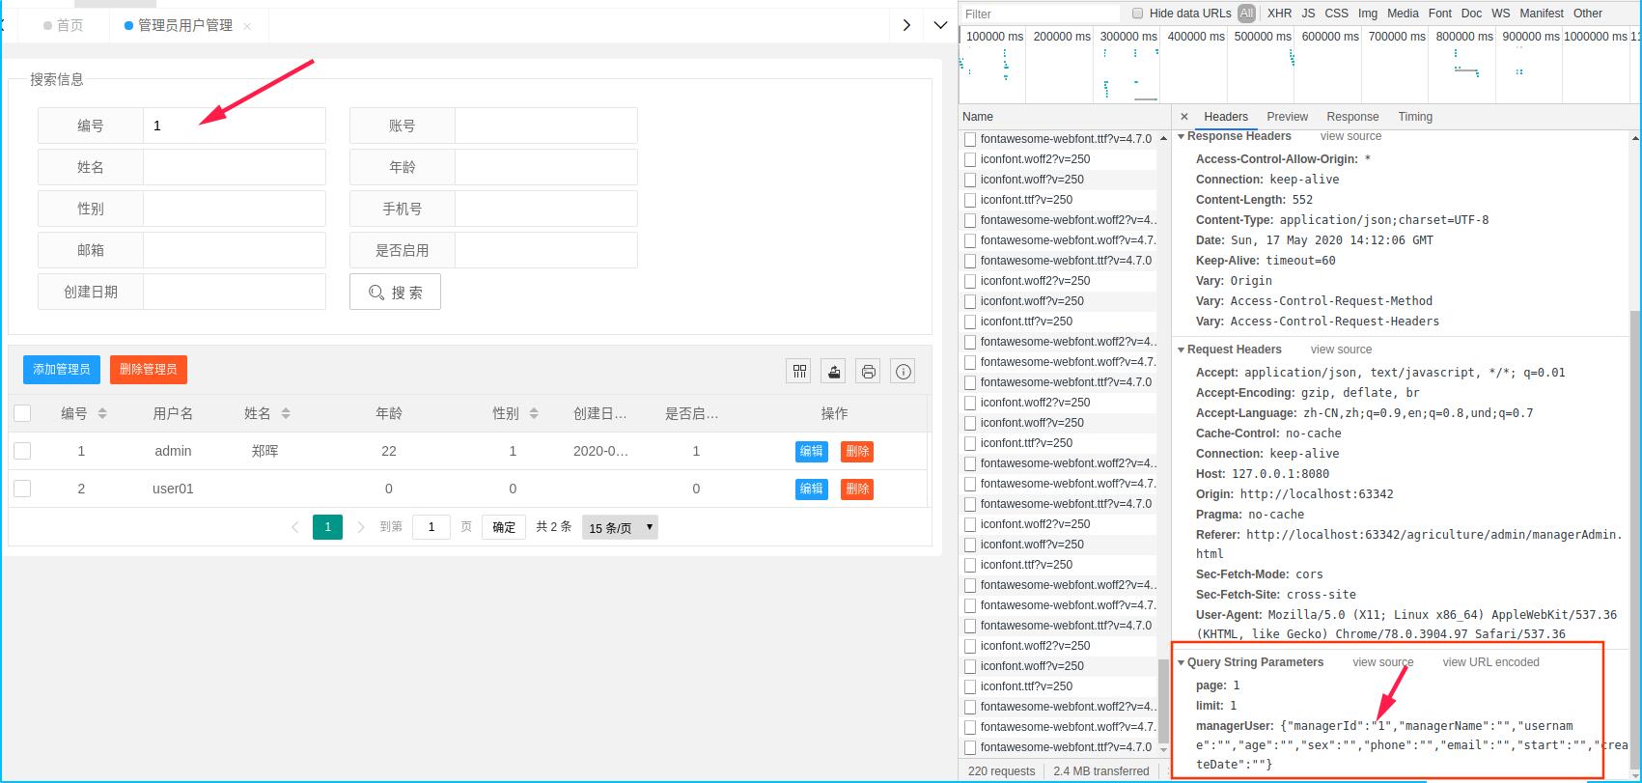
Task: Click 删除 for the user01 row
Action: pos(857,489)
